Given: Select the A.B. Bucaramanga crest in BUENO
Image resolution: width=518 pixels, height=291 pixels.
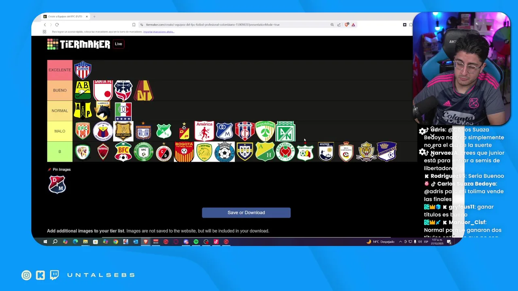Looking at the screenshot, I should click(x=83, y=90).
